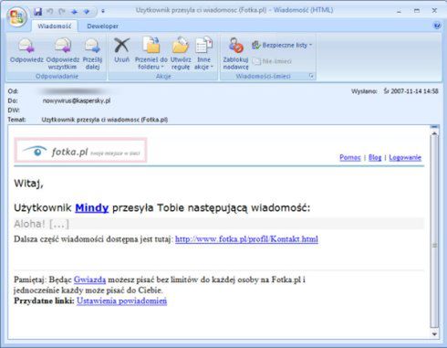Viewport: 447px width, 348px height.
Task: Close the message window
Action: 434,11
